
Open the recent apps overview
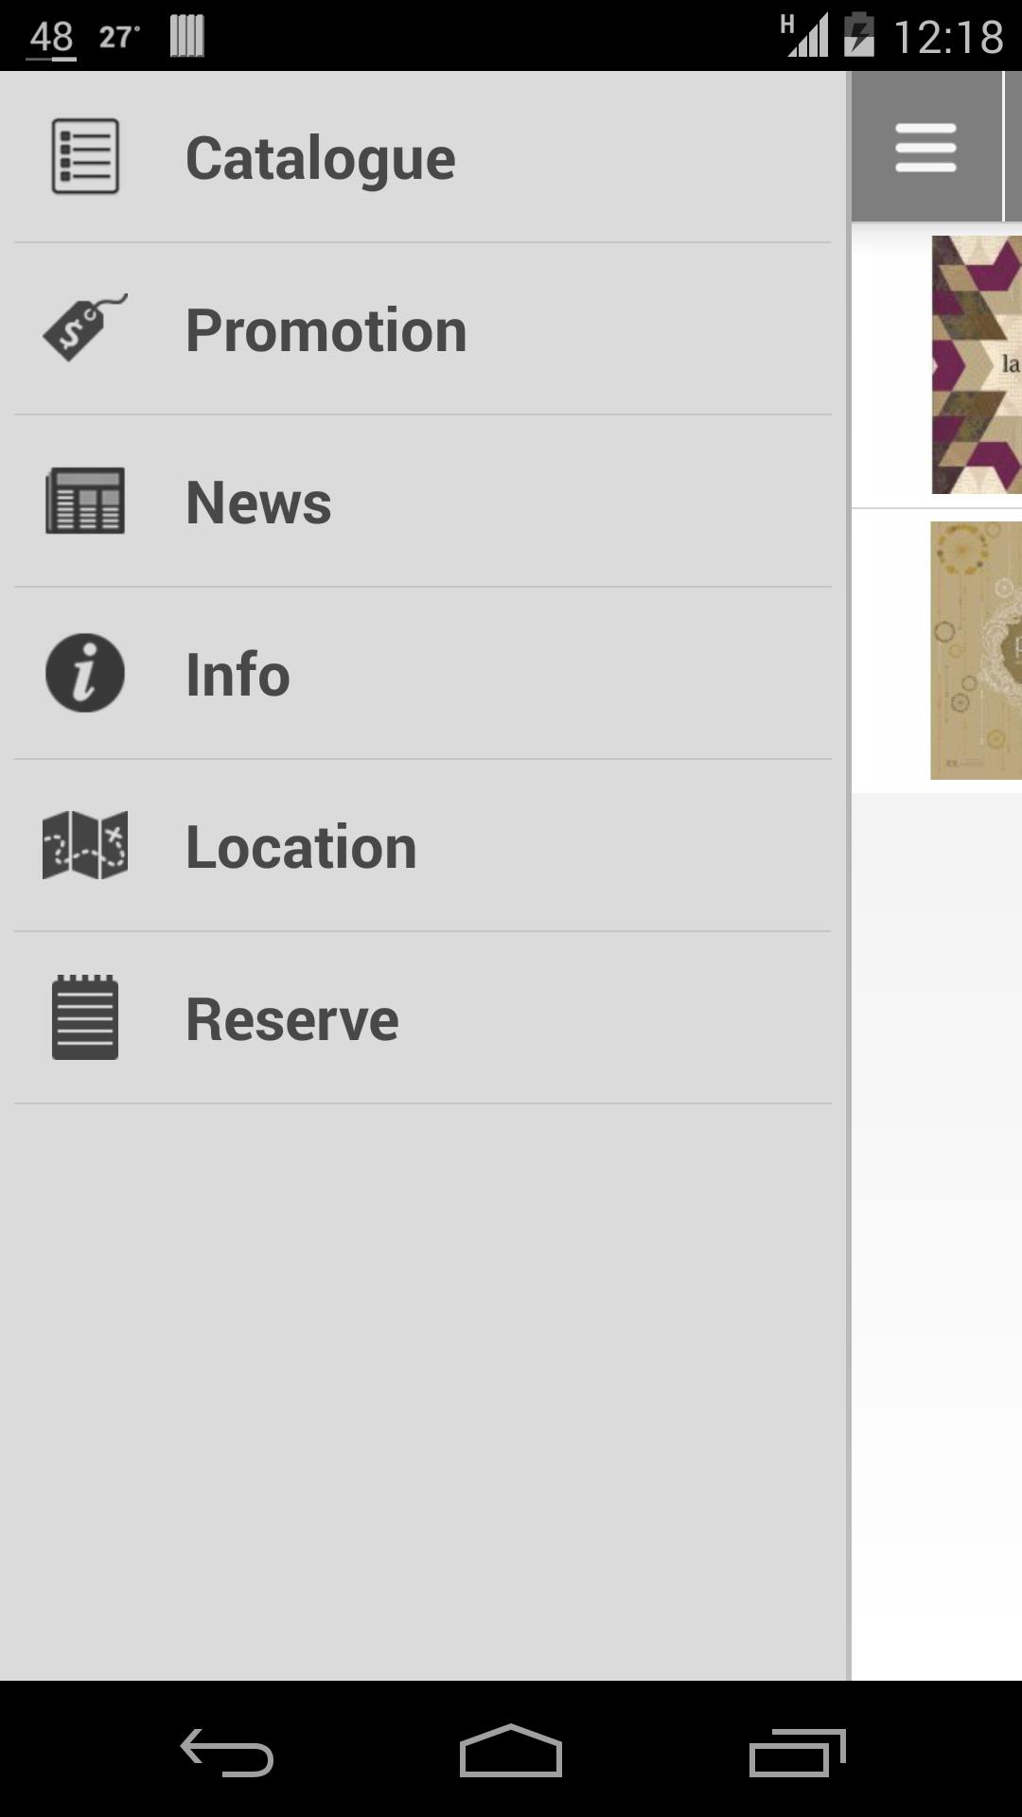point(797,1753)
